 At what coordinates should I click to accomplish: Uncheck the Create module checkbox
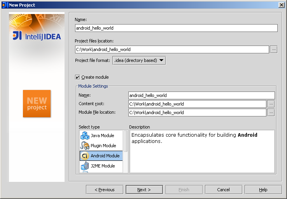point(78,77)
